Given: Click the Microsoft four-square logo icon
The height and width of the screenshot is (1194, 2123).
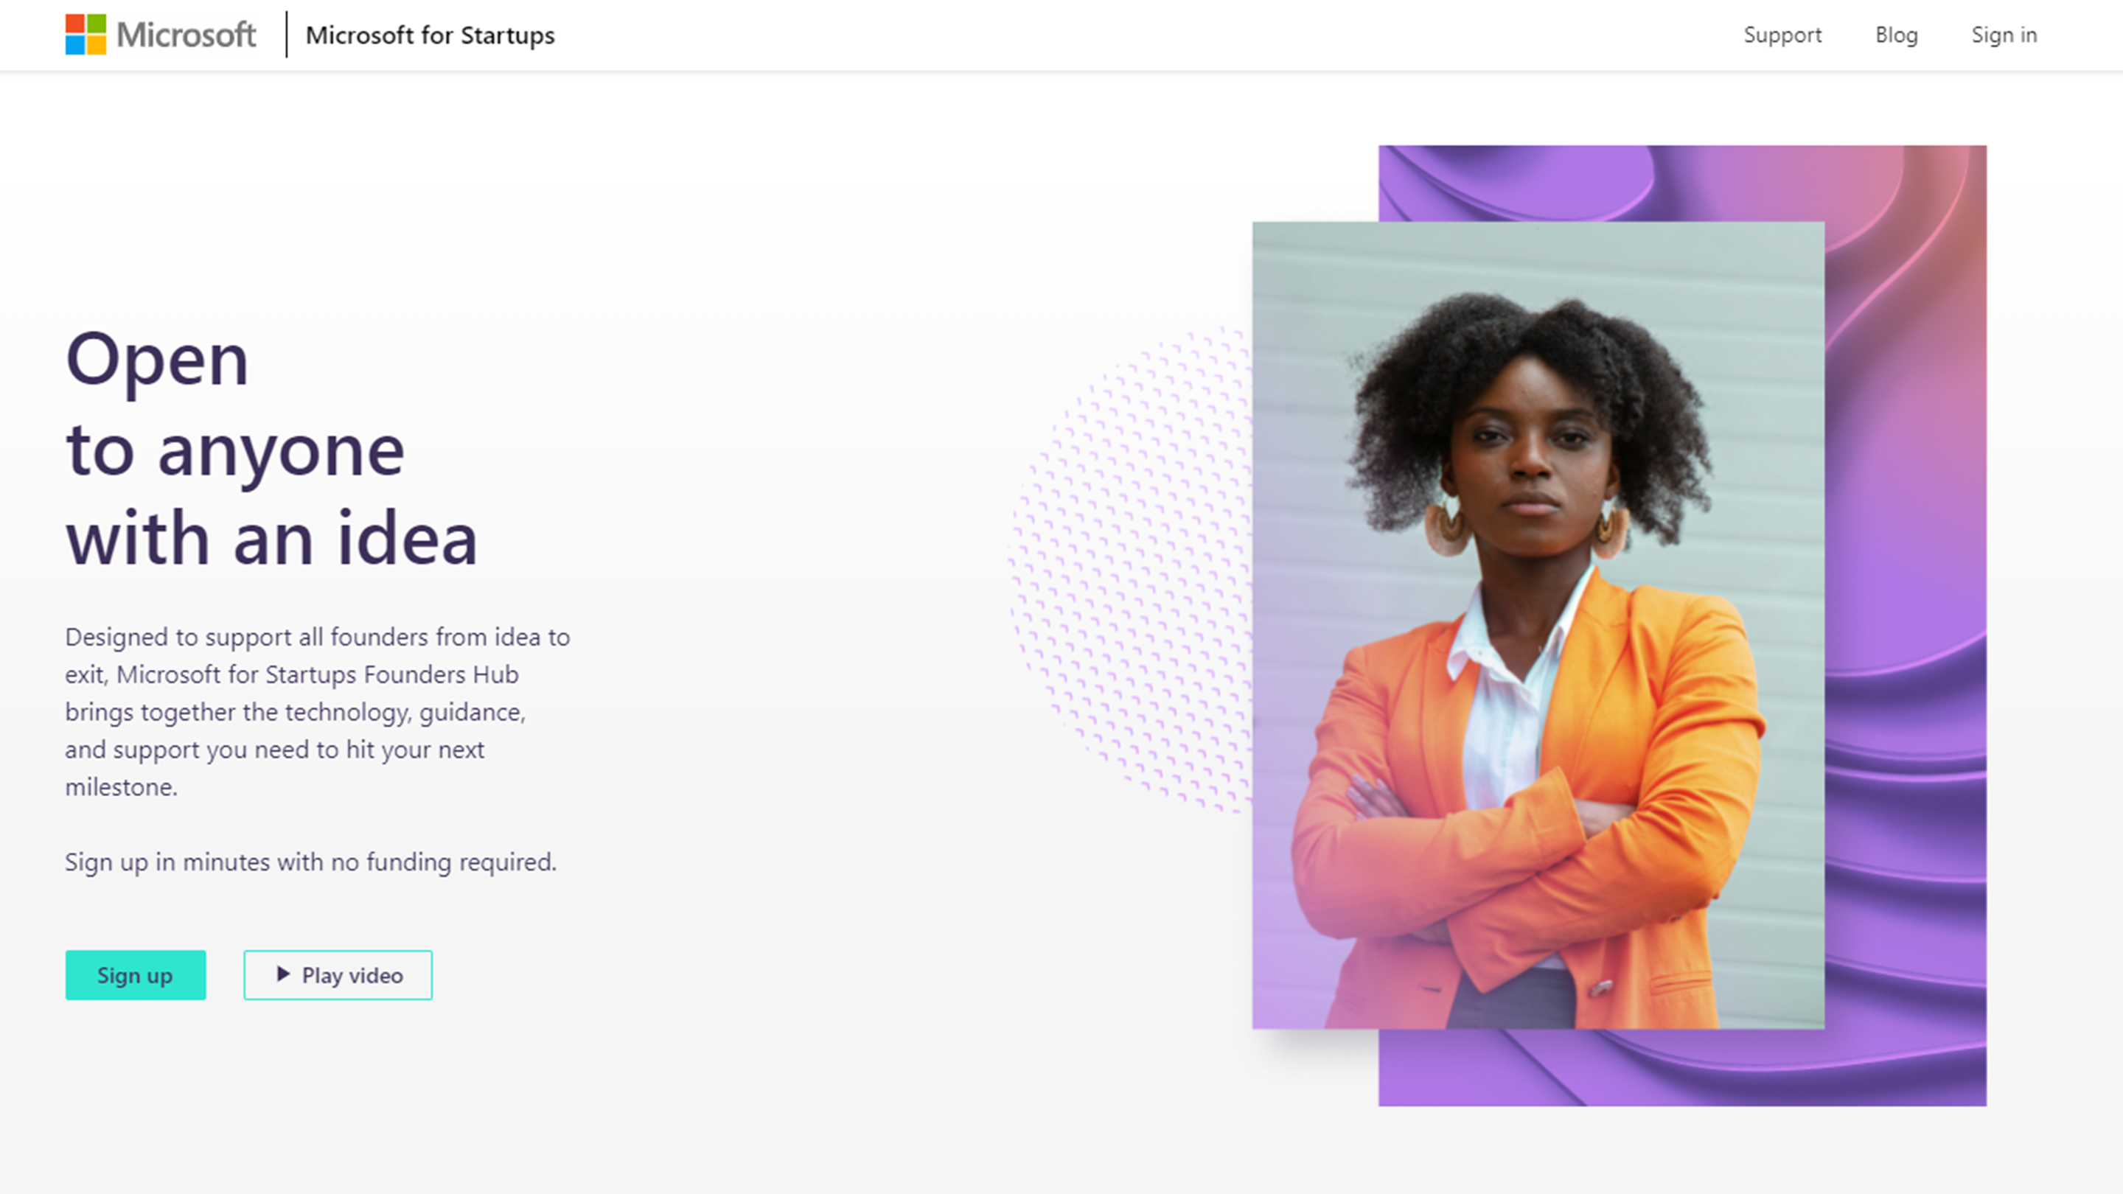Looking at the screenshot, I should click(x=86, y=35).
